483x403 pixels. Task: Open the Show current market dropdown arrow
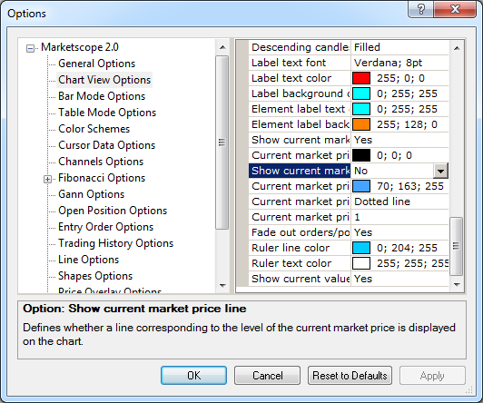440,171
